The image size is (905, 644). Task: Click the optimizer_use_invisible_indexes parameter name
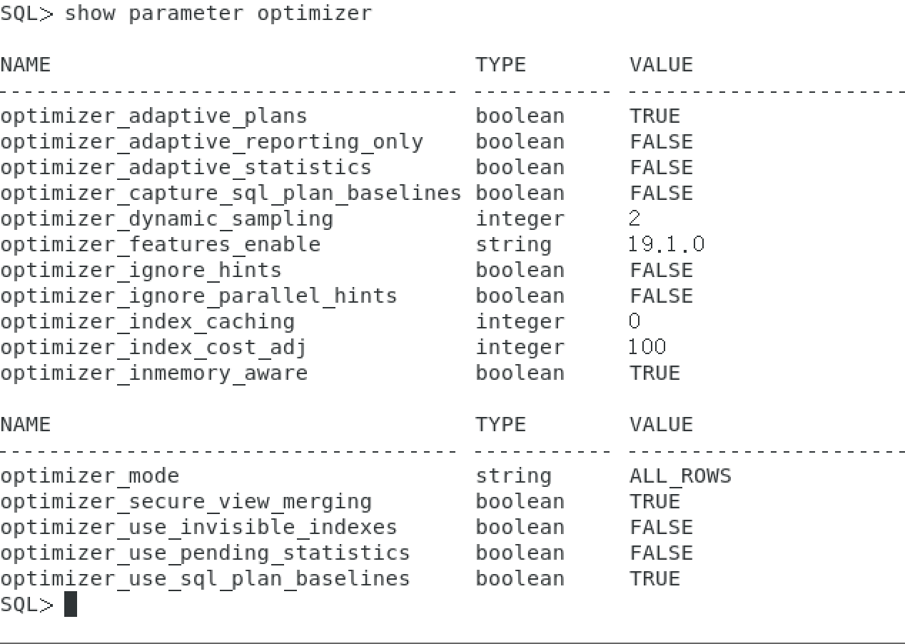click(x=198, y=528)
